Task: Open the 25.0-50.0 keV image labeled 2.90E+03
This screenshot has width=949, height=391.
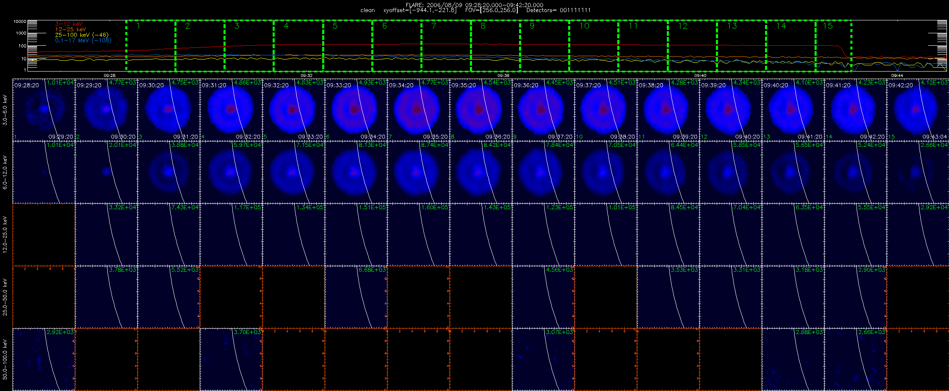Action: point(856,297)
